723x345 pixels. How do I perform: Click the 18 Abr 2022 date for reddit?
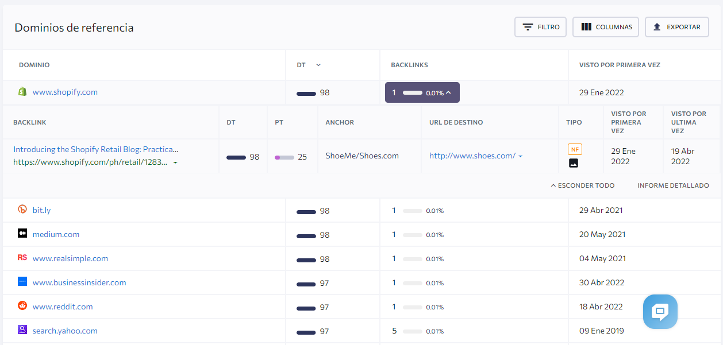601,307
